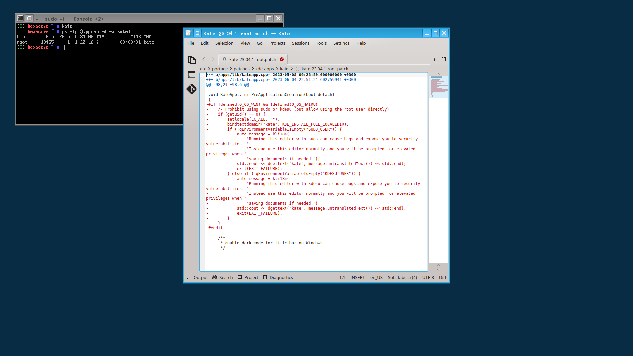Image resolution: width=633 pixels, height=356 pixels.
Task: Show the Search panel
Action: pos(223,277)
